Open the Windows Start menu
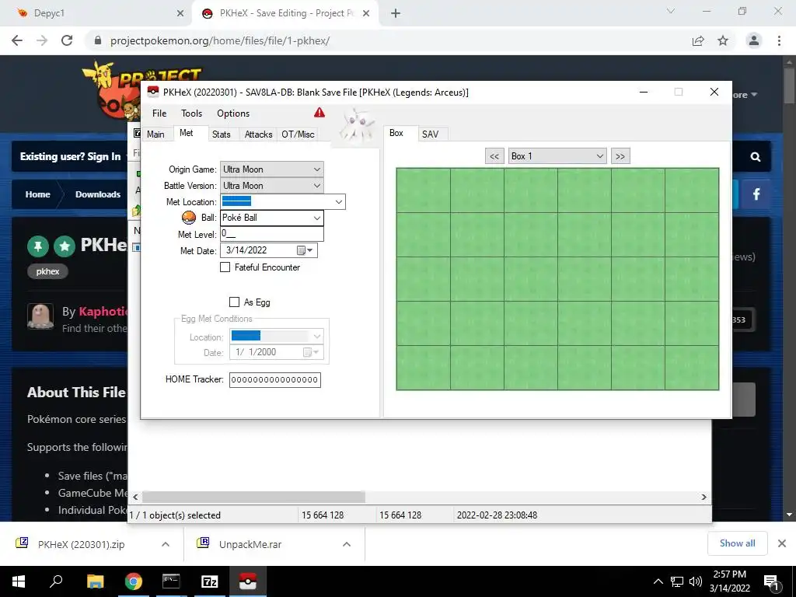The image size is (796, 597). click(x=19, y=581)
